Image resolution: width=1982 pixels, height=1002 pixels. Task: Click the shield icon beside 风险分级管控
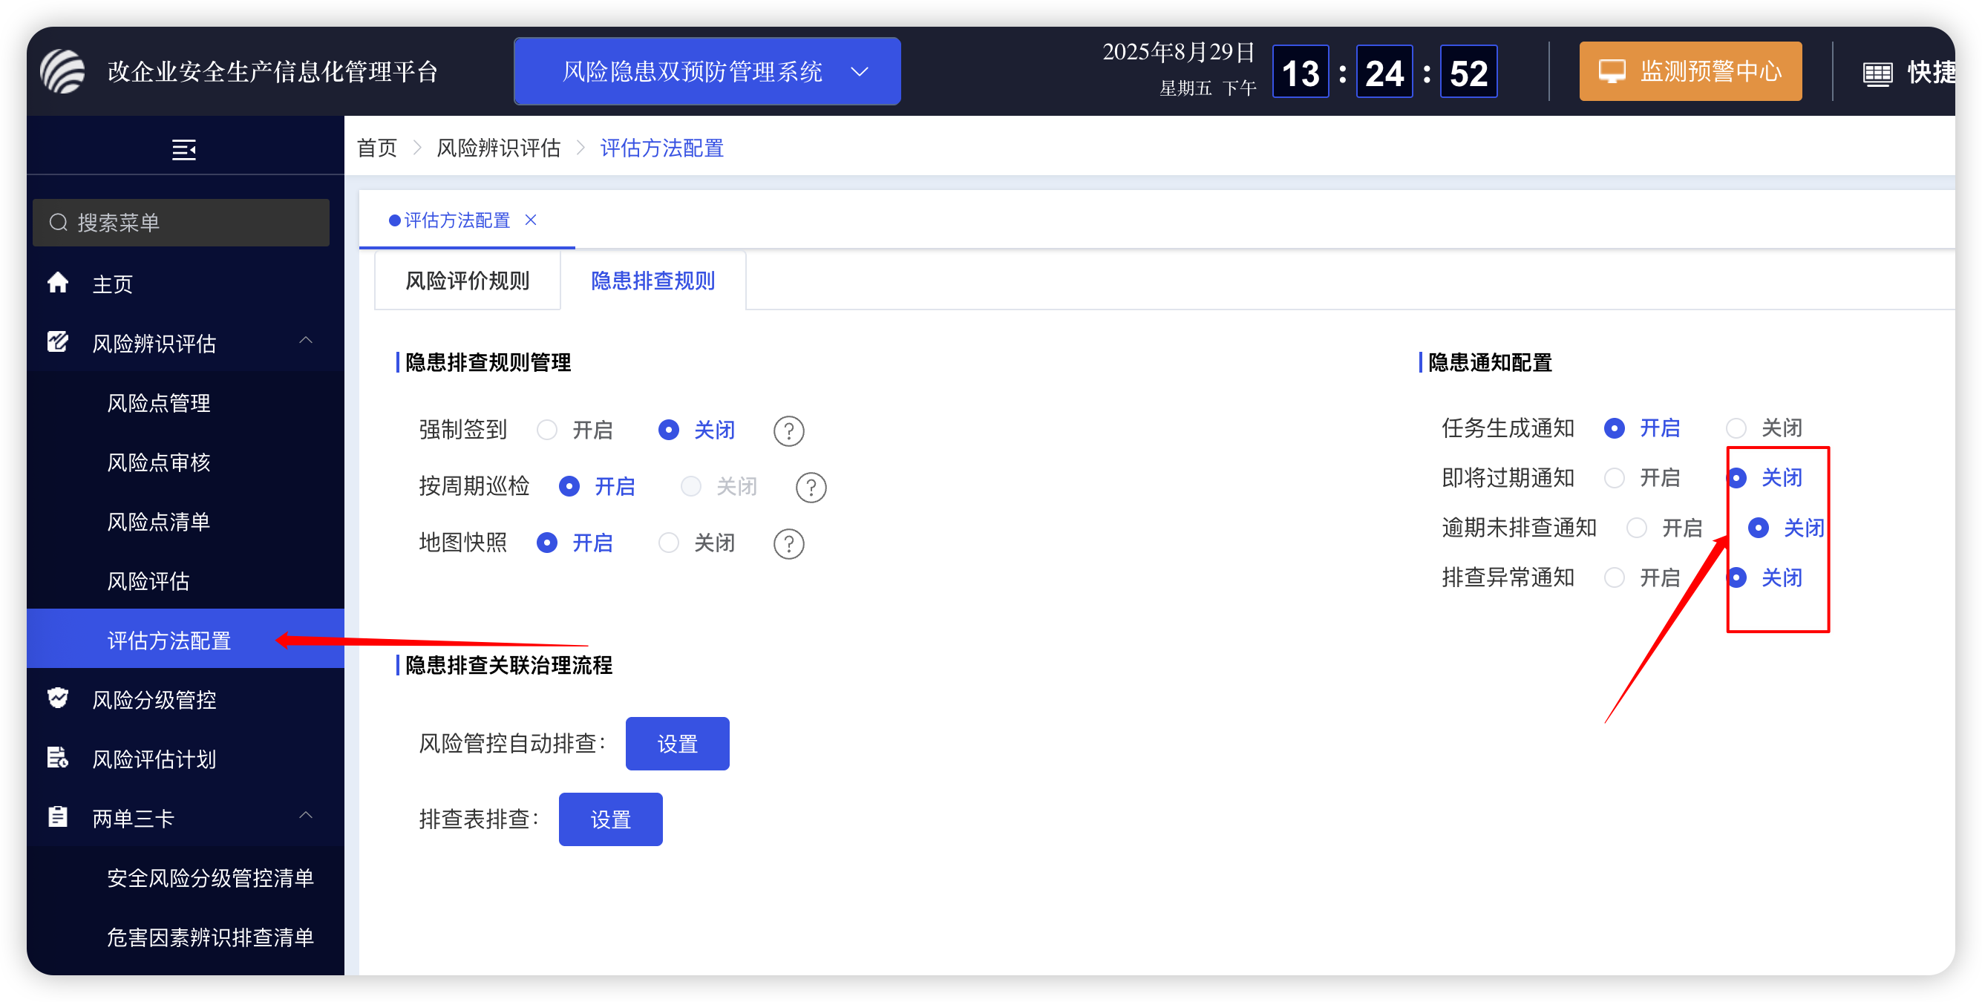[58, 698]
